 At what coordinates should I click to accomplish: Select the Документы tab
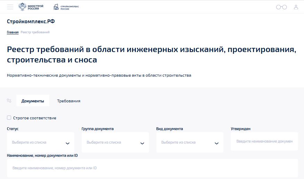point(33,101)
